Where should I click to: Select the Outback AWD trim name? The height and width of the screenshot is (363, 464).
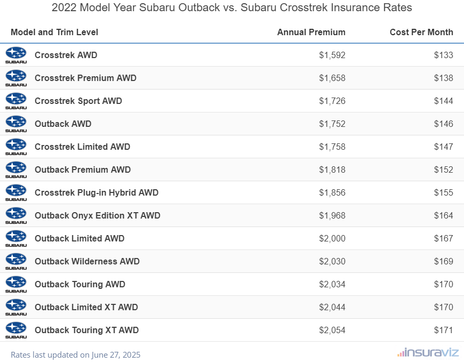63,124
